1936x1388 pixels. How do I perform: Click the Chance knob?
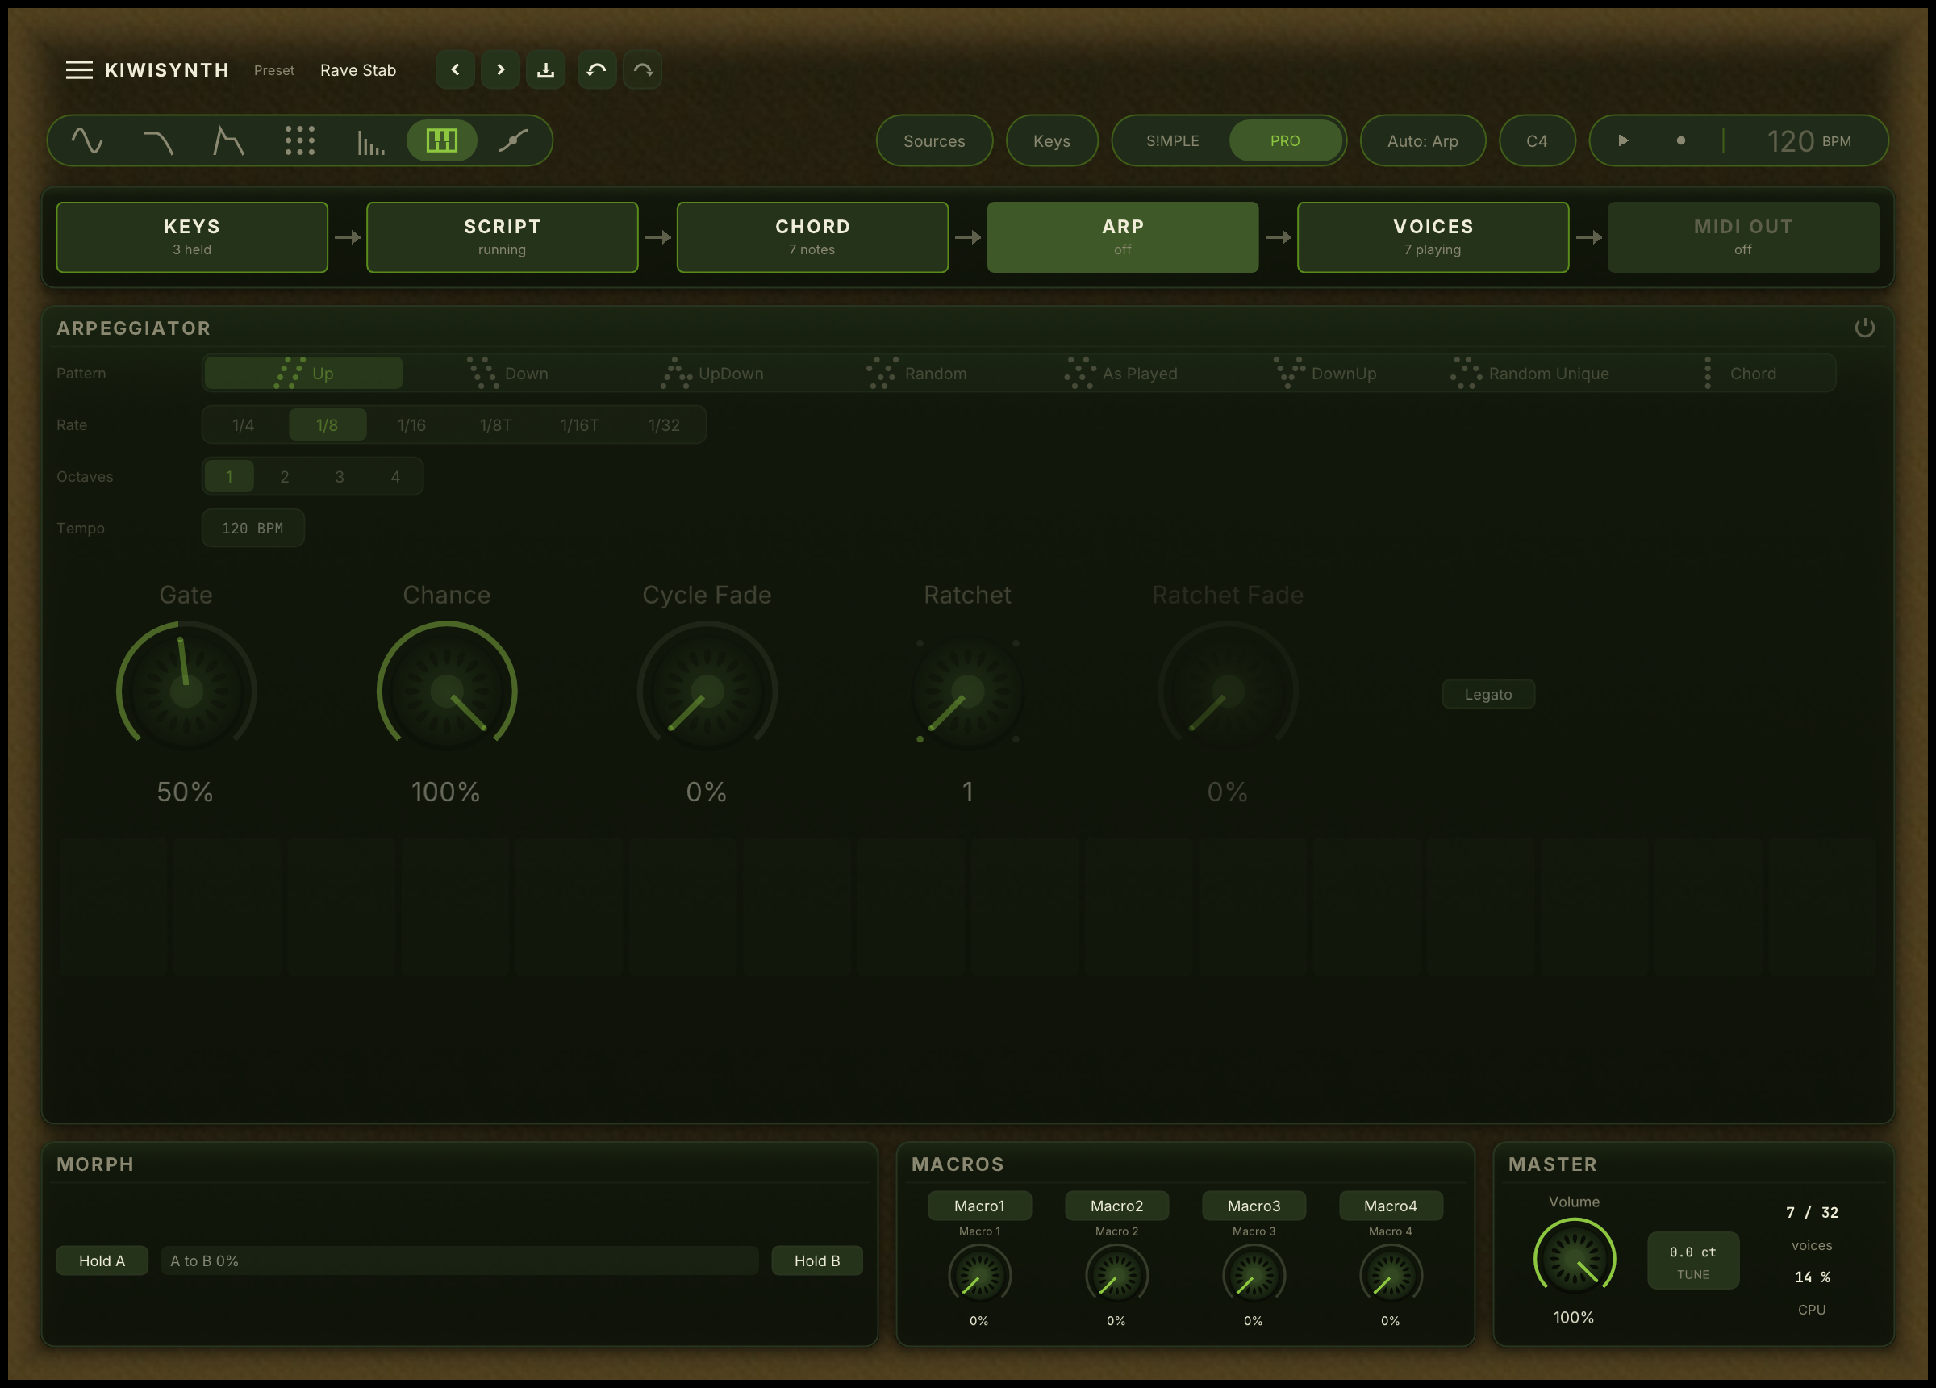[446, 690]
